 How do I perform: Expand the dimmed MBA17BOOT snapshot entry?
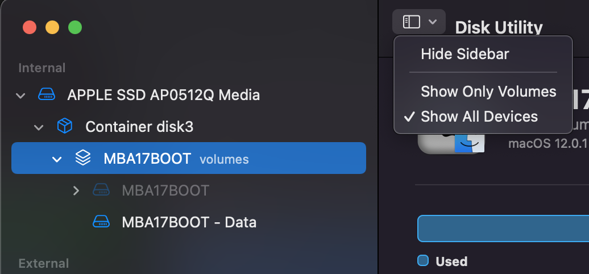pyautogui.click(x=76, y=190)
